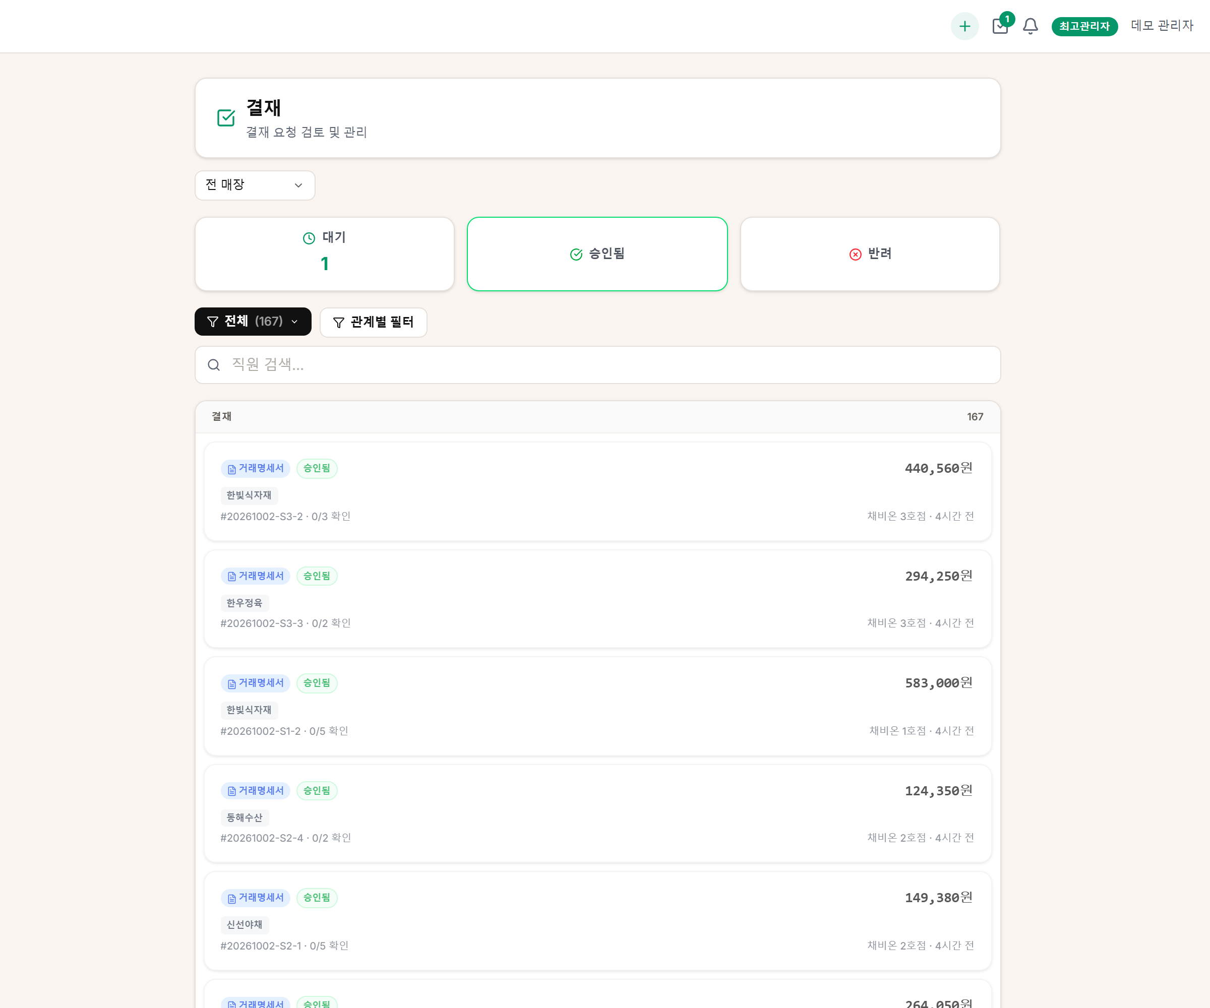The image size is (1210, 1008).
Task: Click the #20261002-S2-1 · 0/5 확인 text
Action: (285, 946)
